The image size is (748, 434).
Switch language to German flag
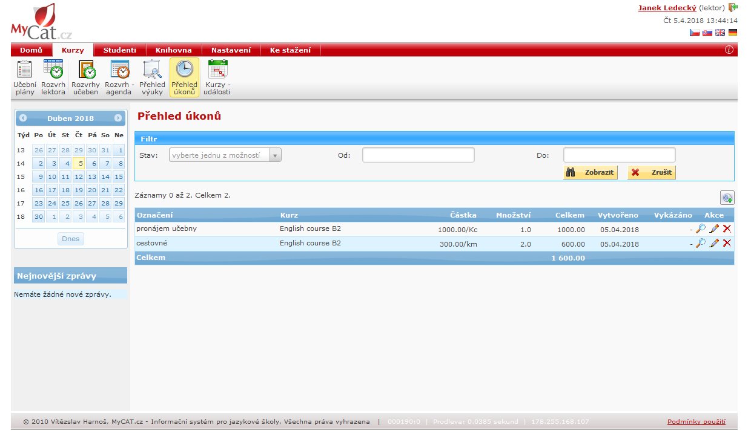point(733,33)
